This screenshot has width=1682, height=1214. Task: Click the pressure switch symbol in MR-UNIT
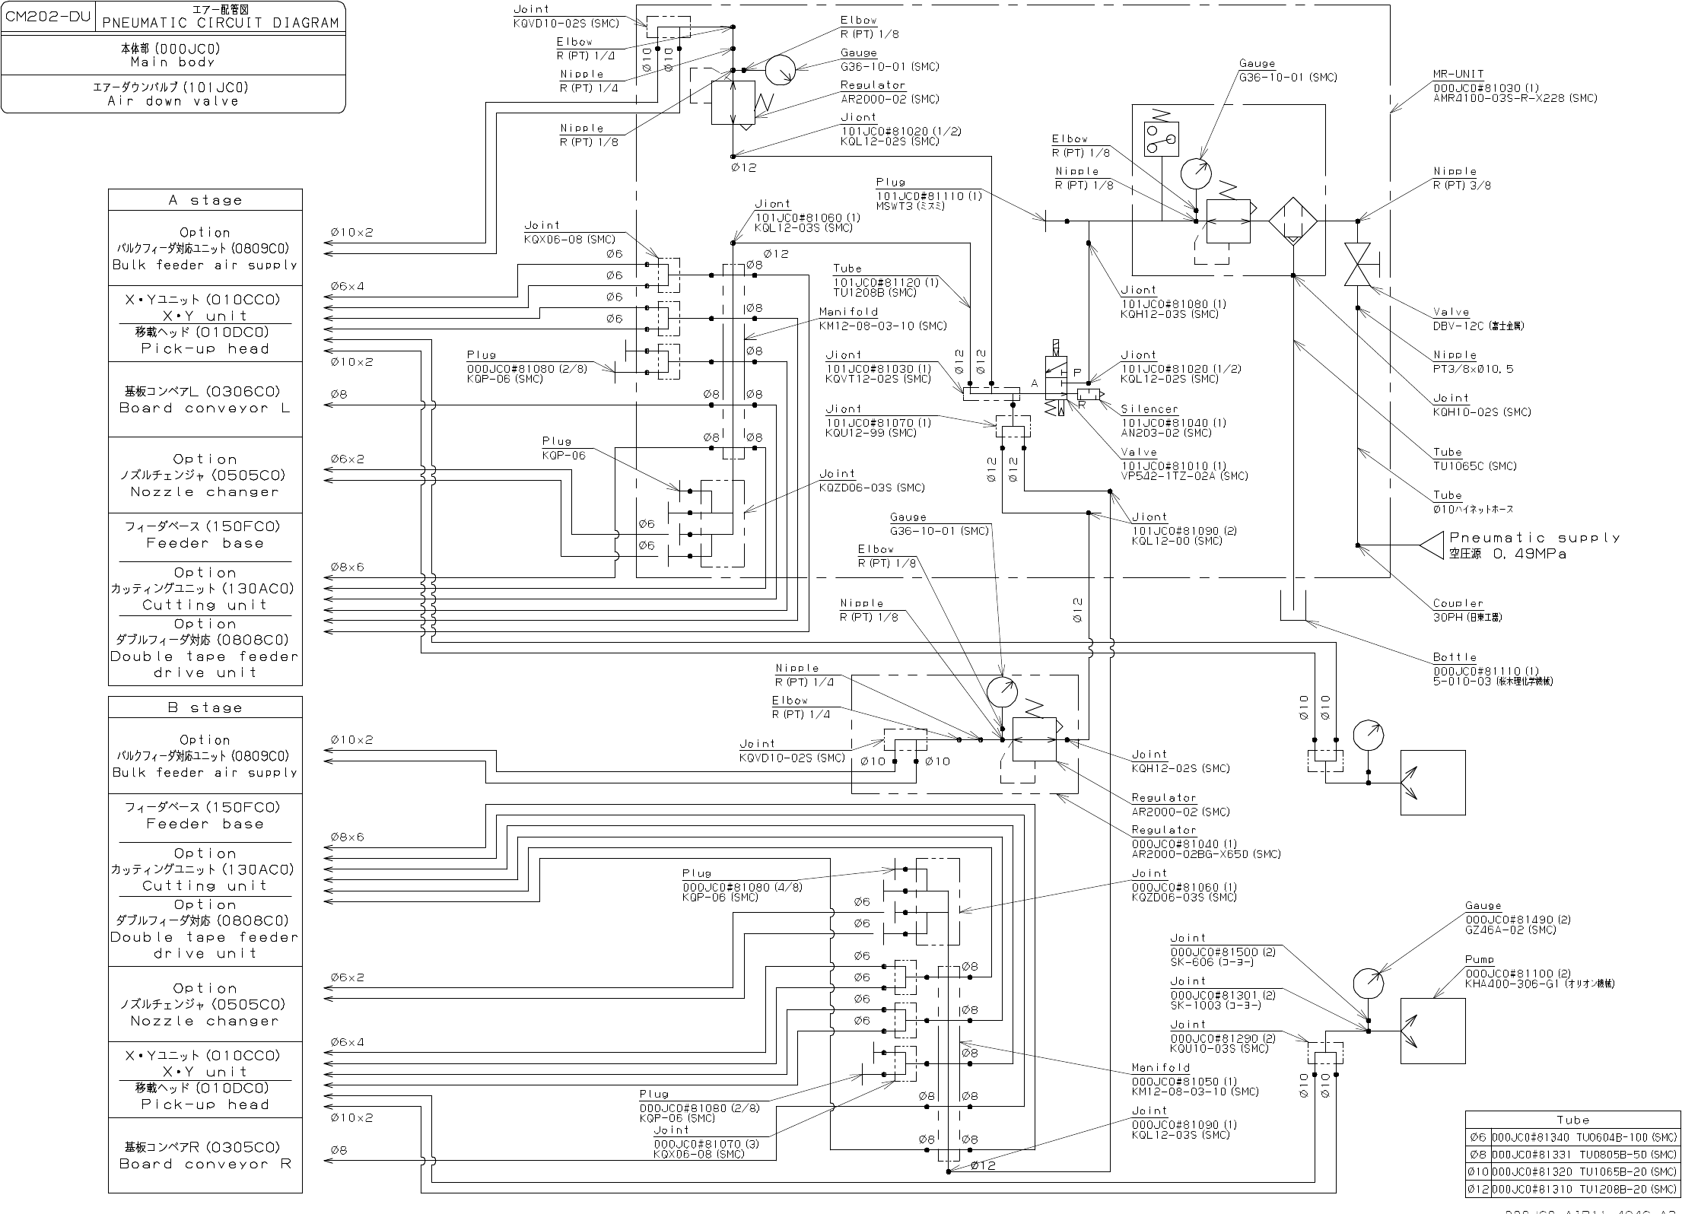(x=1160, y=138)
